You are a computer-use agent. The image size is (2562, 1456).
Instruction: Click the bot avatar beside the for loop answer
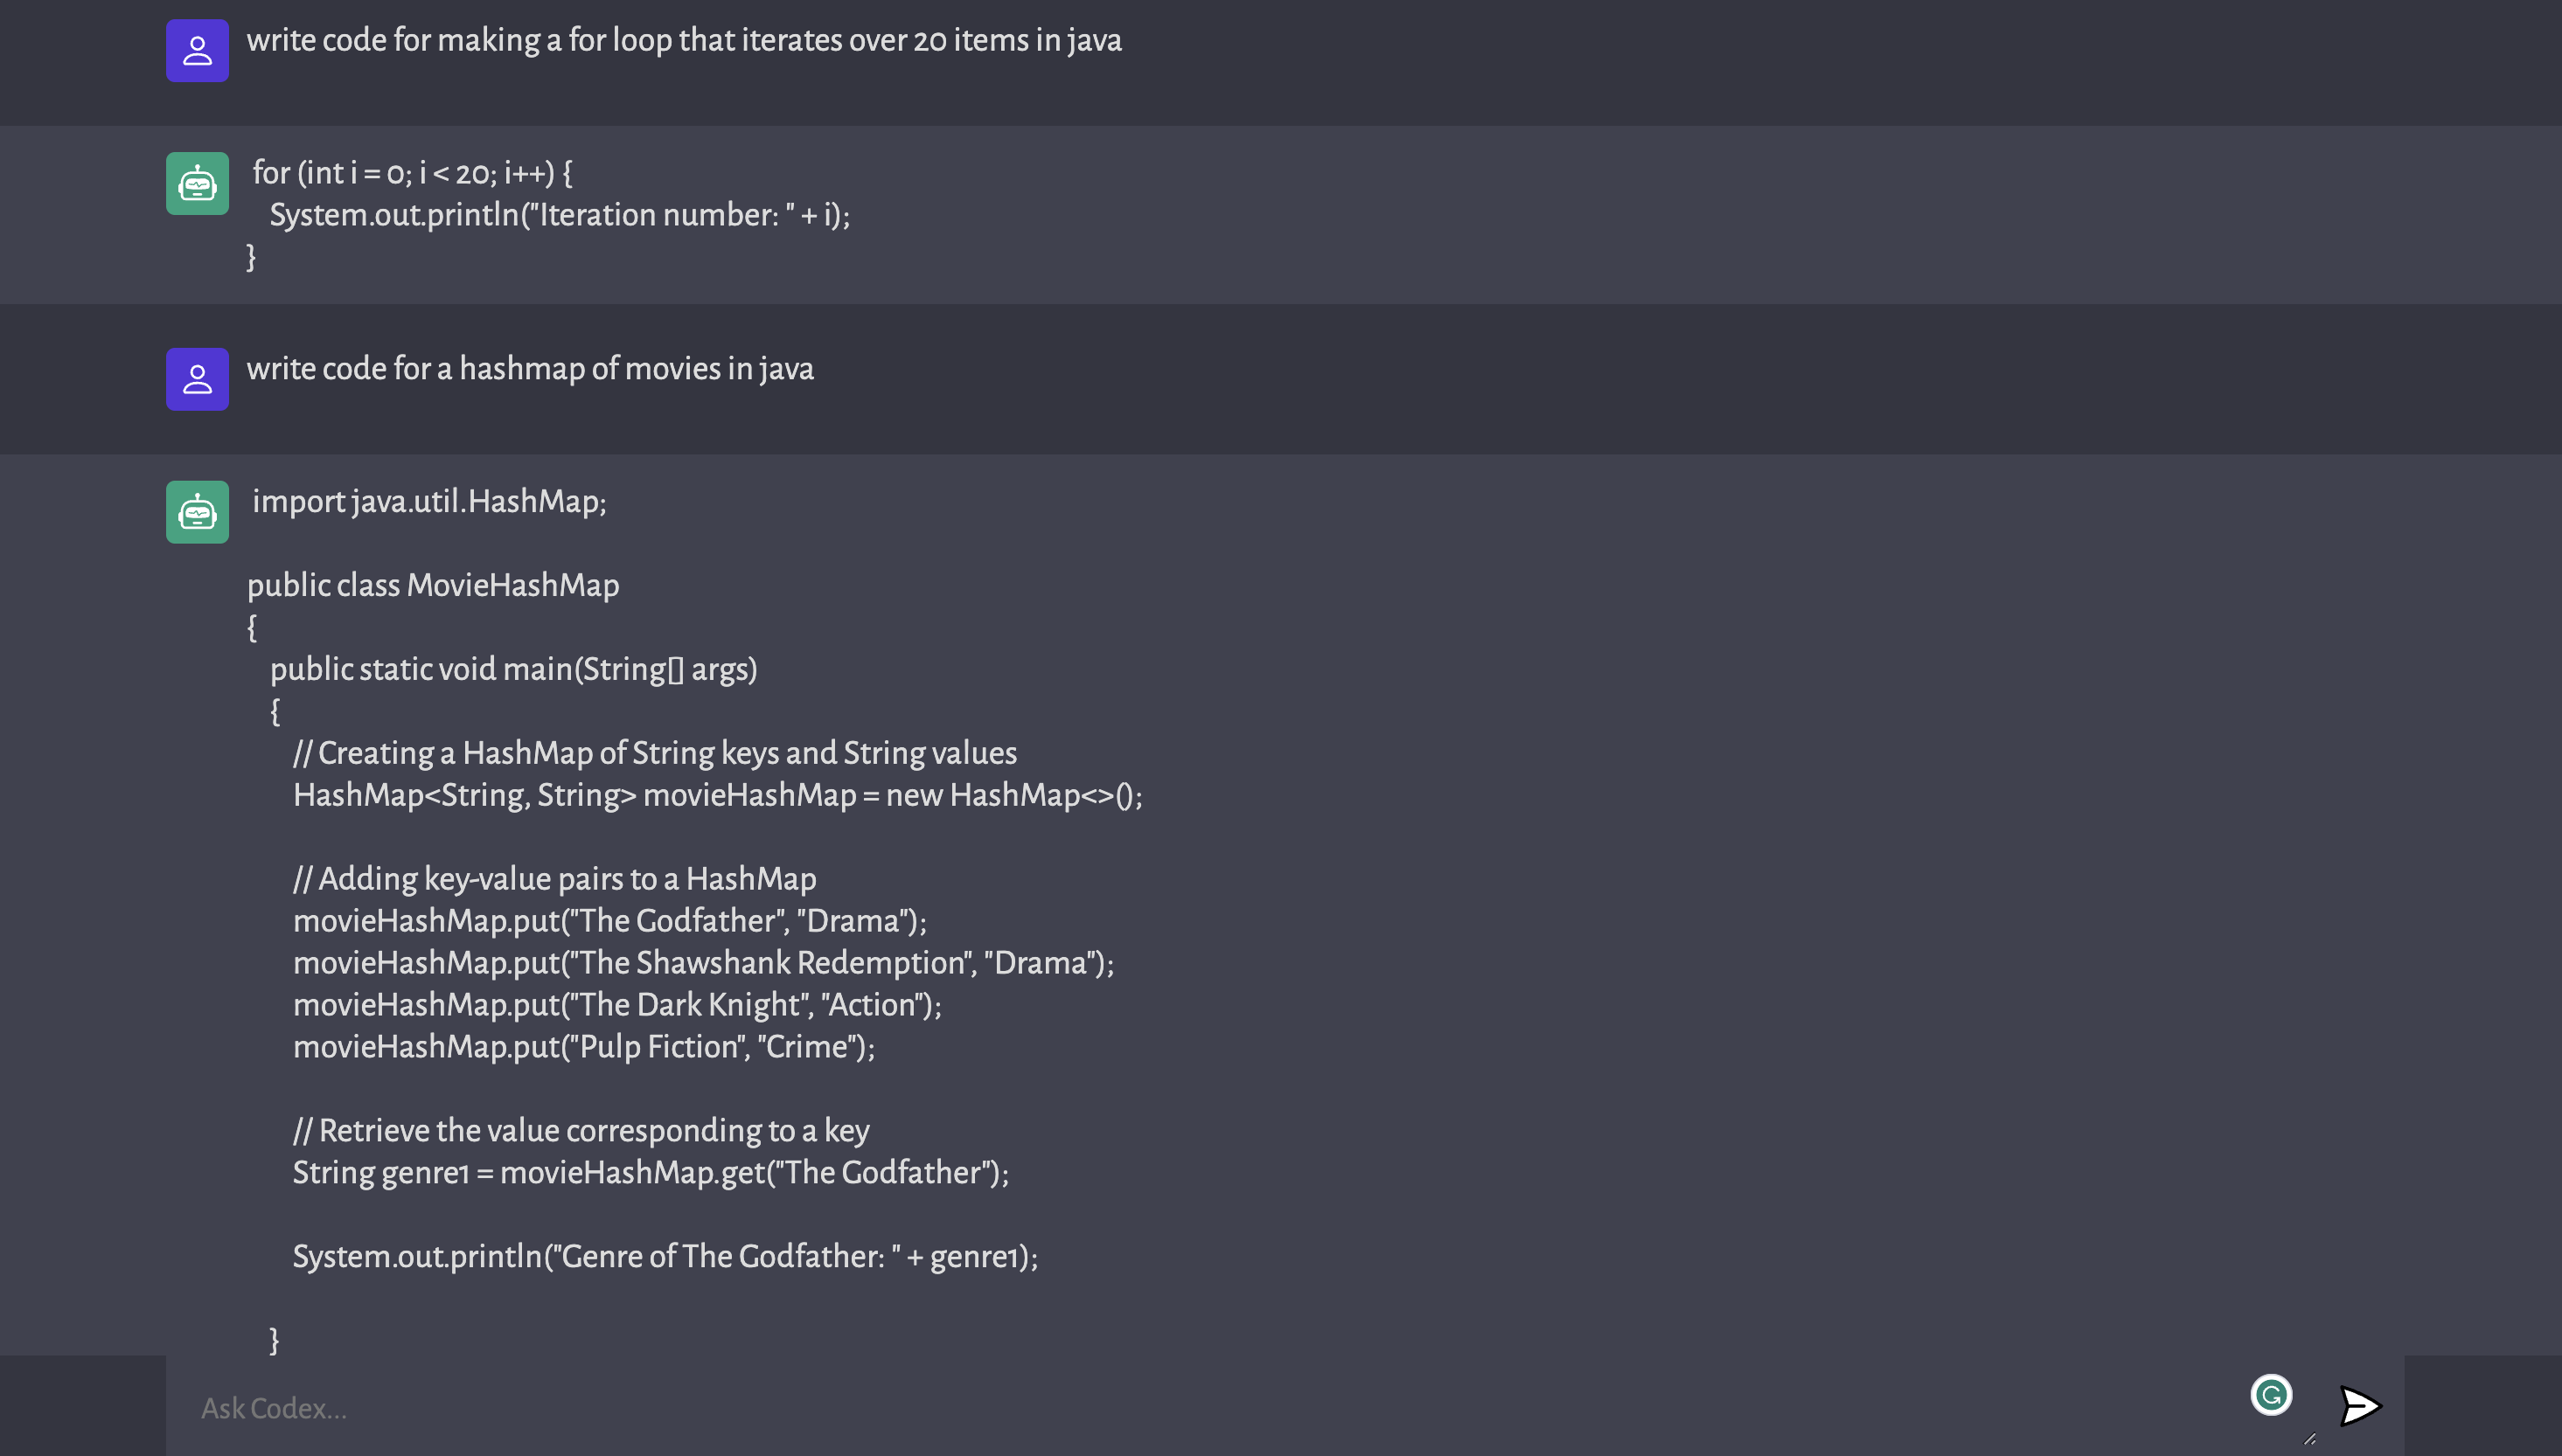point(197,184)
